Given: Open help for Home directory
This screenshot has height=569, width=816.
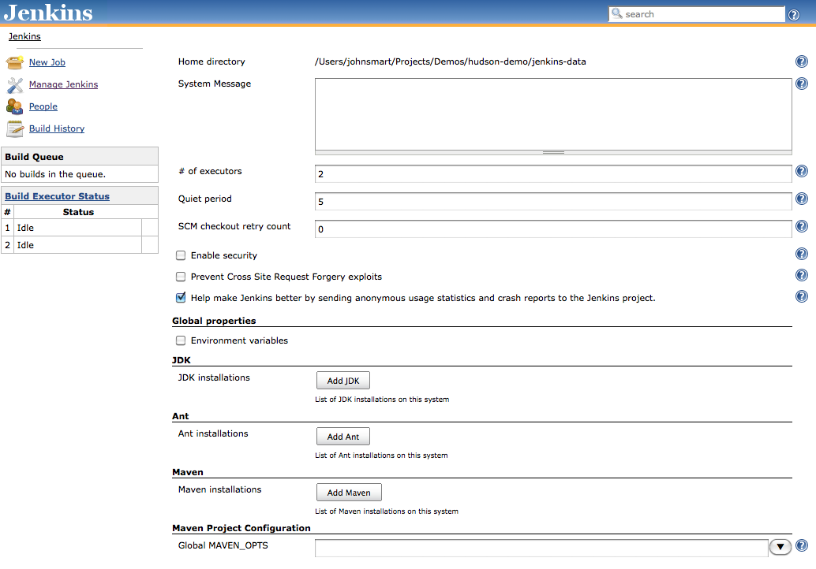Looking at the screenshot, I should click(x=802, y=61).
